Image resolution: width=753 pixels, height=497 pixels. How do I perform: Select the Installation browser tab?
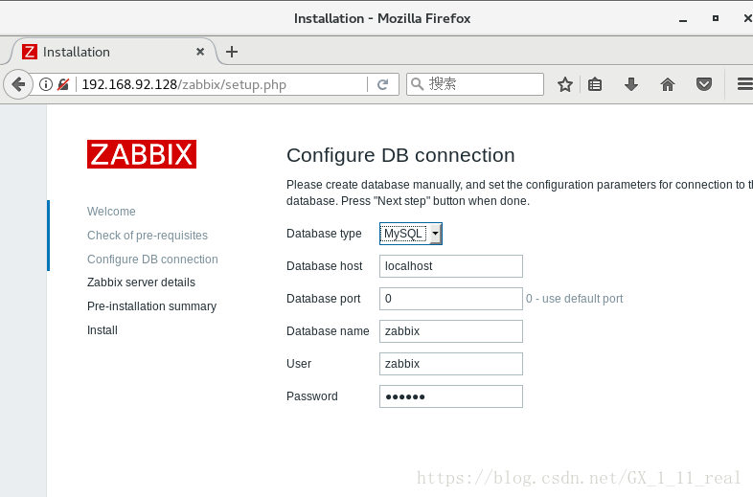pos(113,52)
